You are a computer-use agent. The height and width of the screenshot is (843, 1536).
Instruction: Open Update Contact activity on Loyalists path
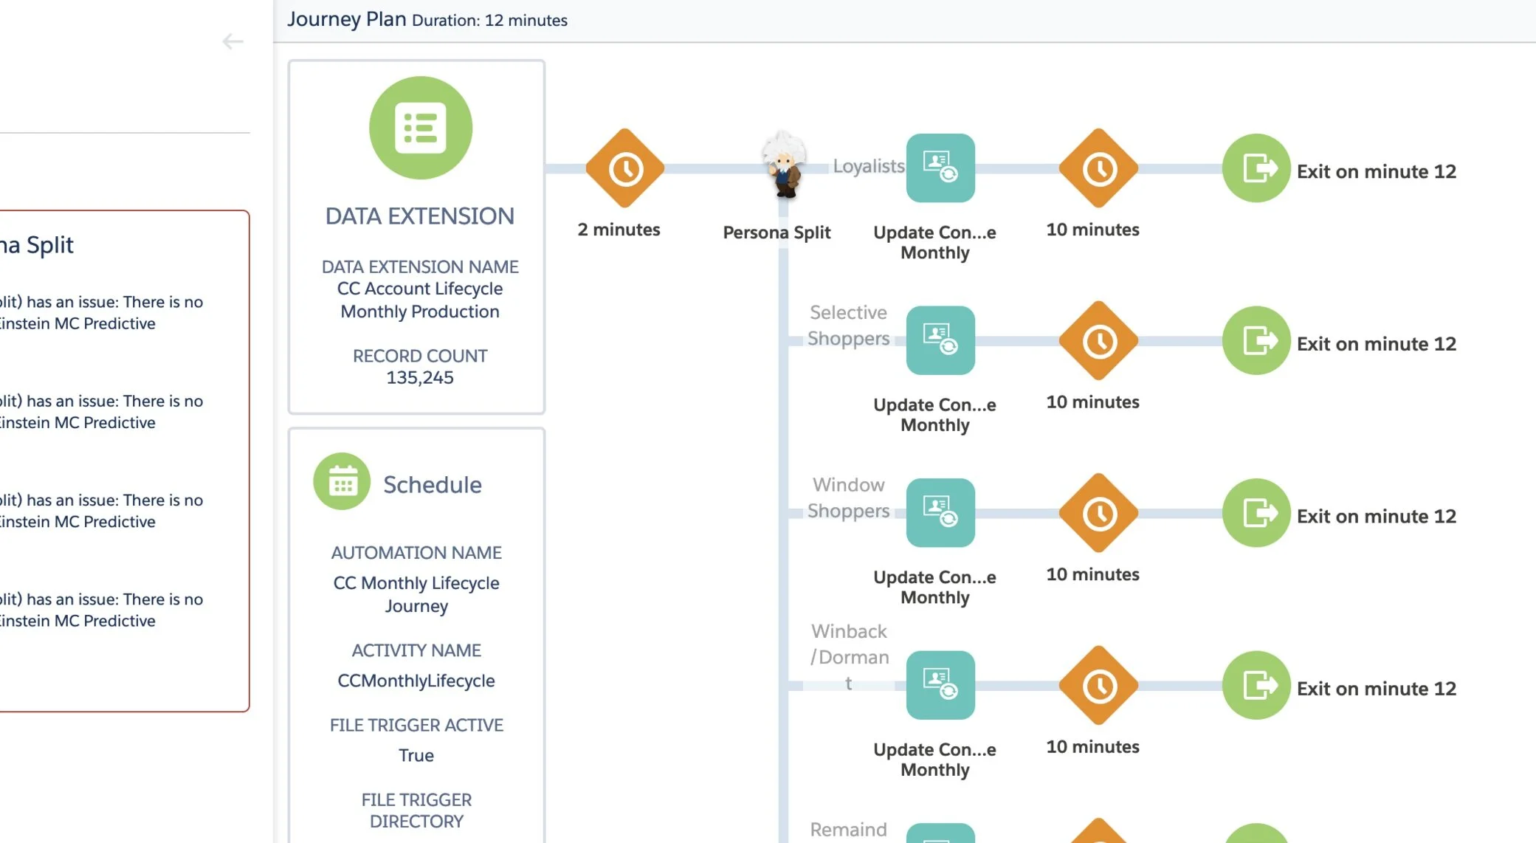[x=940, y=168]
